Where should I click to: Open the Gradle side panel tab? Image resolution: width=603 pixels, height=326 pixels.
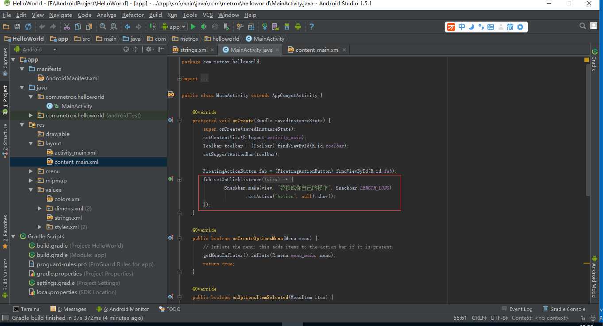pyautogui.click(x=594, y=61)
